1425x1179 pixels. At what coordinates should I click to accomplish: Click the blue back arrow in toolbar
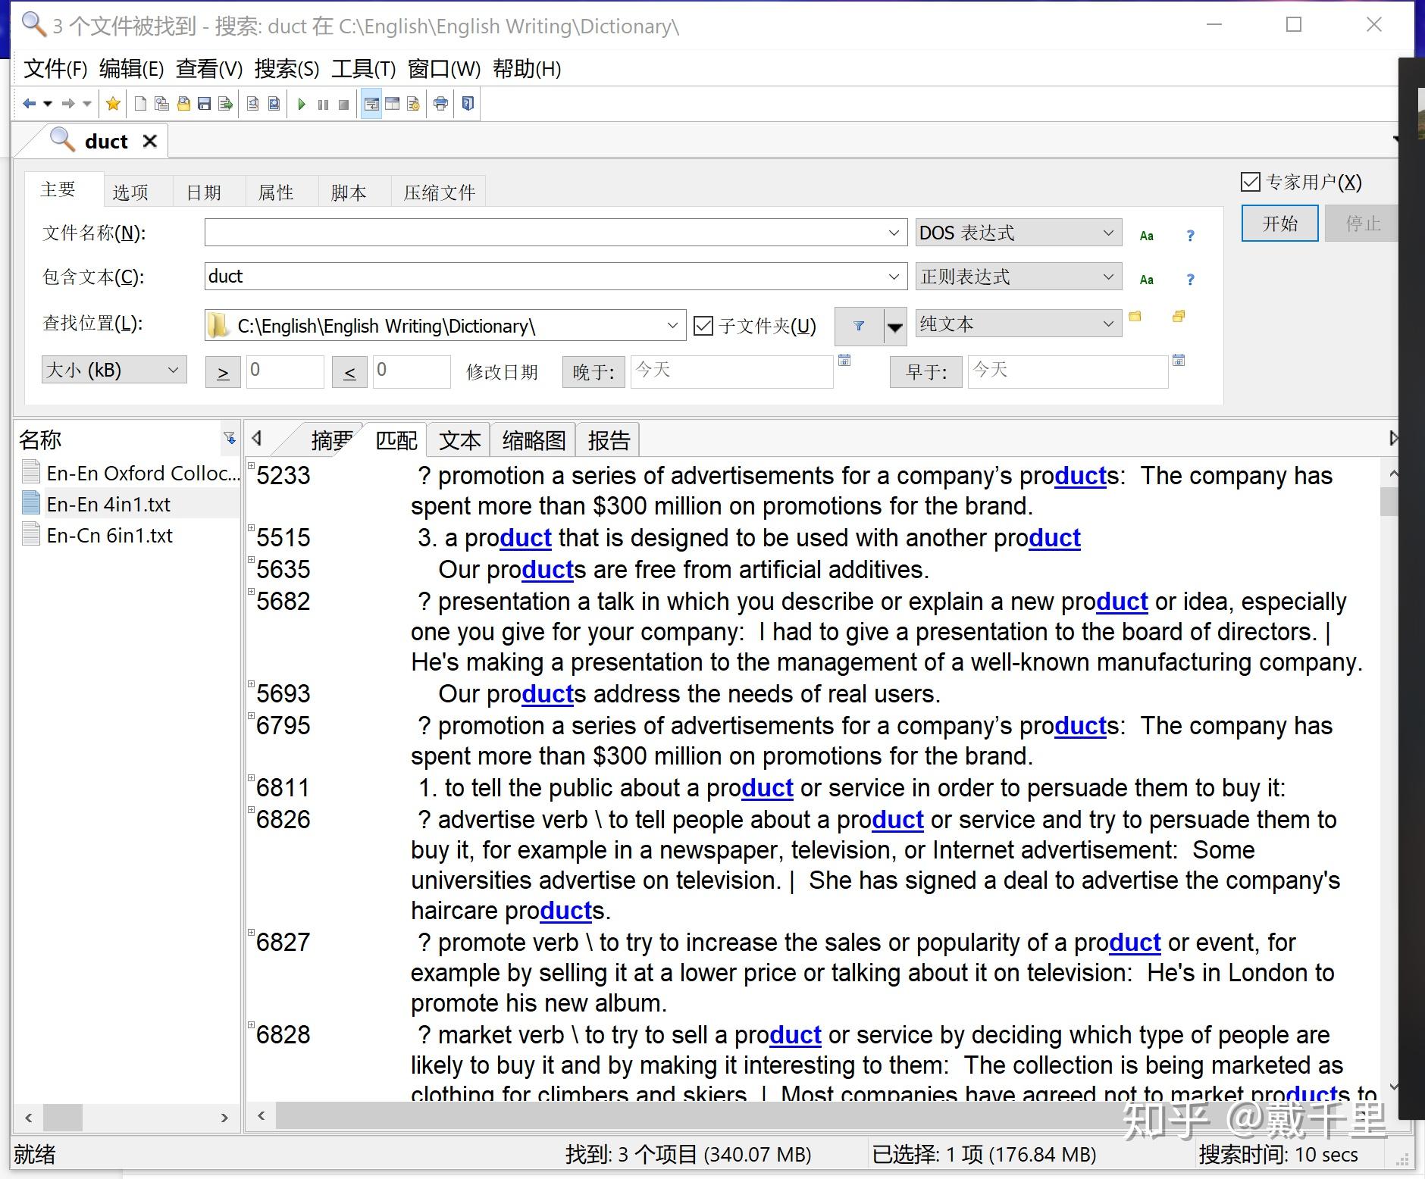click(x=30, y=104)
